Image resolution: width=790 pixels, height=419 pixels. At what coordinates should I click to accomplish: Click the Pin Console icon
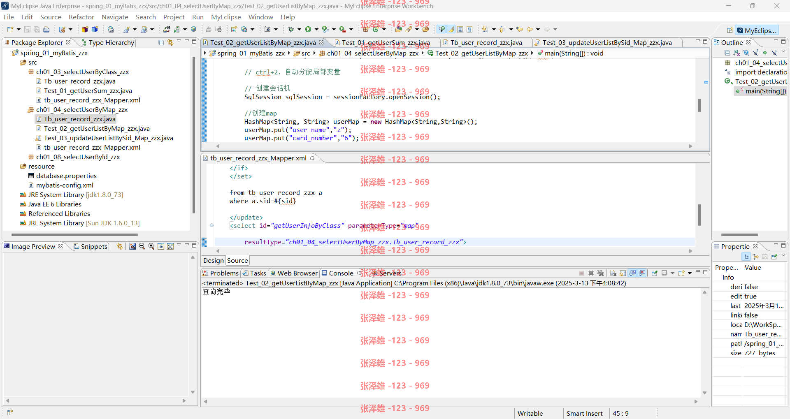tap(654, 273)
